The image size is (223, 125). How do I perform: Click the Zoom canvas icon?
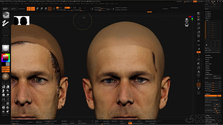[198, 24]
